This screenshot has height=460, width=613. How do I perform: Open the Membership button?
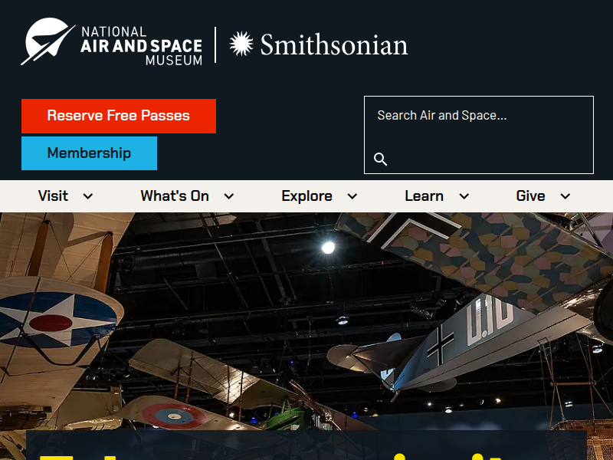coord(89,153)
